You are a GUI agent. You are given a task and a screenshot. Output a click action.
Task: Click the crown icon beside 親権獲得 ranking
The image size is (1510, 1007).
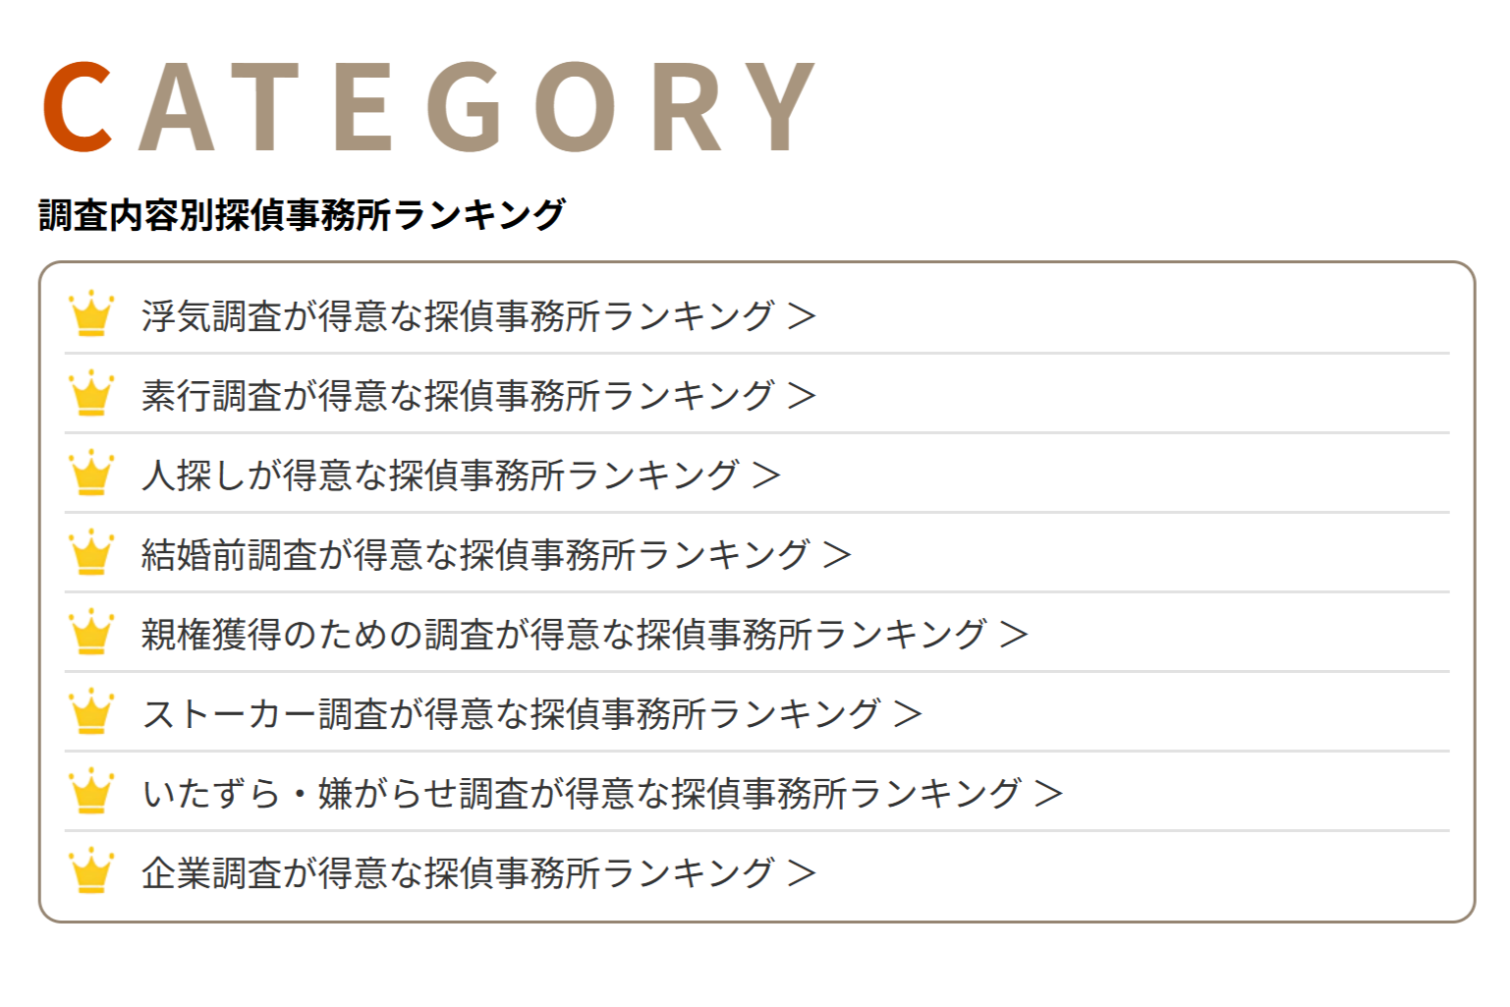click(x=91, y=633)
